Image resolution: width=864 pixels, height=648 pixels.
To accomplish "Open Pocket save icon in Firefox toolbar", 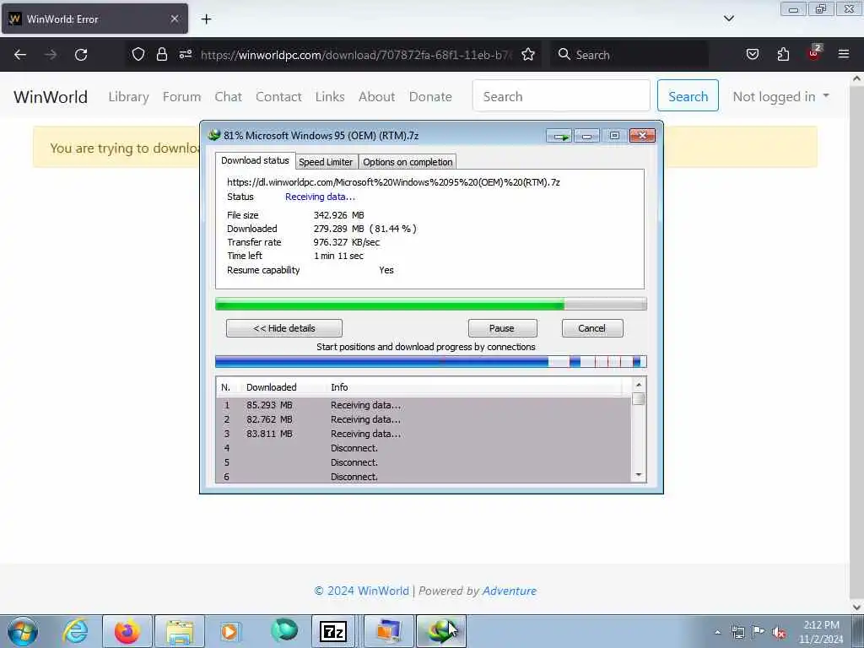I will (x=752, y=54).
